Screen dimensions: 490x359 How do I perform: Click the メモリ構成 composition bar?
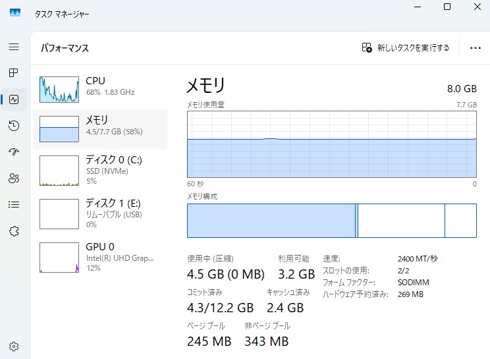click(x=332, y=221)
